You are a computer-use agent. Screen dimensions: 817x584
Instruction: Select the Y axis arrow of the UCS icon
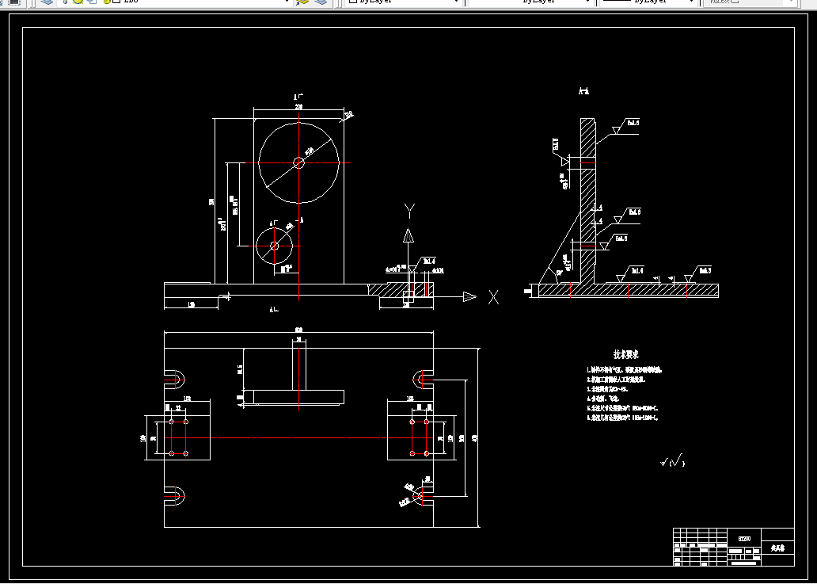(409, 235)
